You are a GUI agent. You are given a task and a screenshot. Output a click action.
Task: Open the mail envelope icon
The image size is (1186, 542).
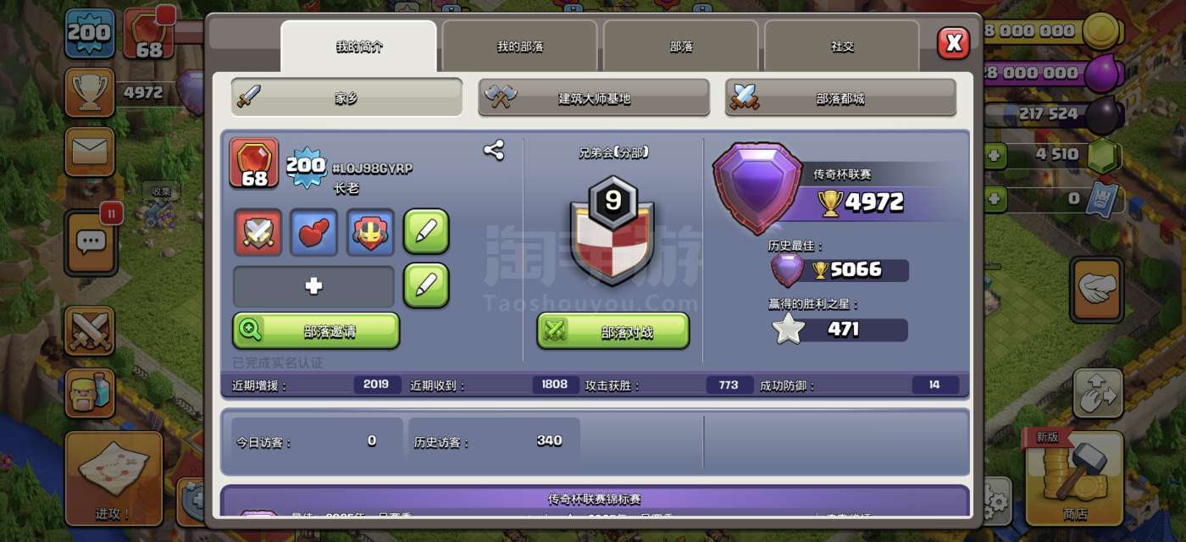89,152
